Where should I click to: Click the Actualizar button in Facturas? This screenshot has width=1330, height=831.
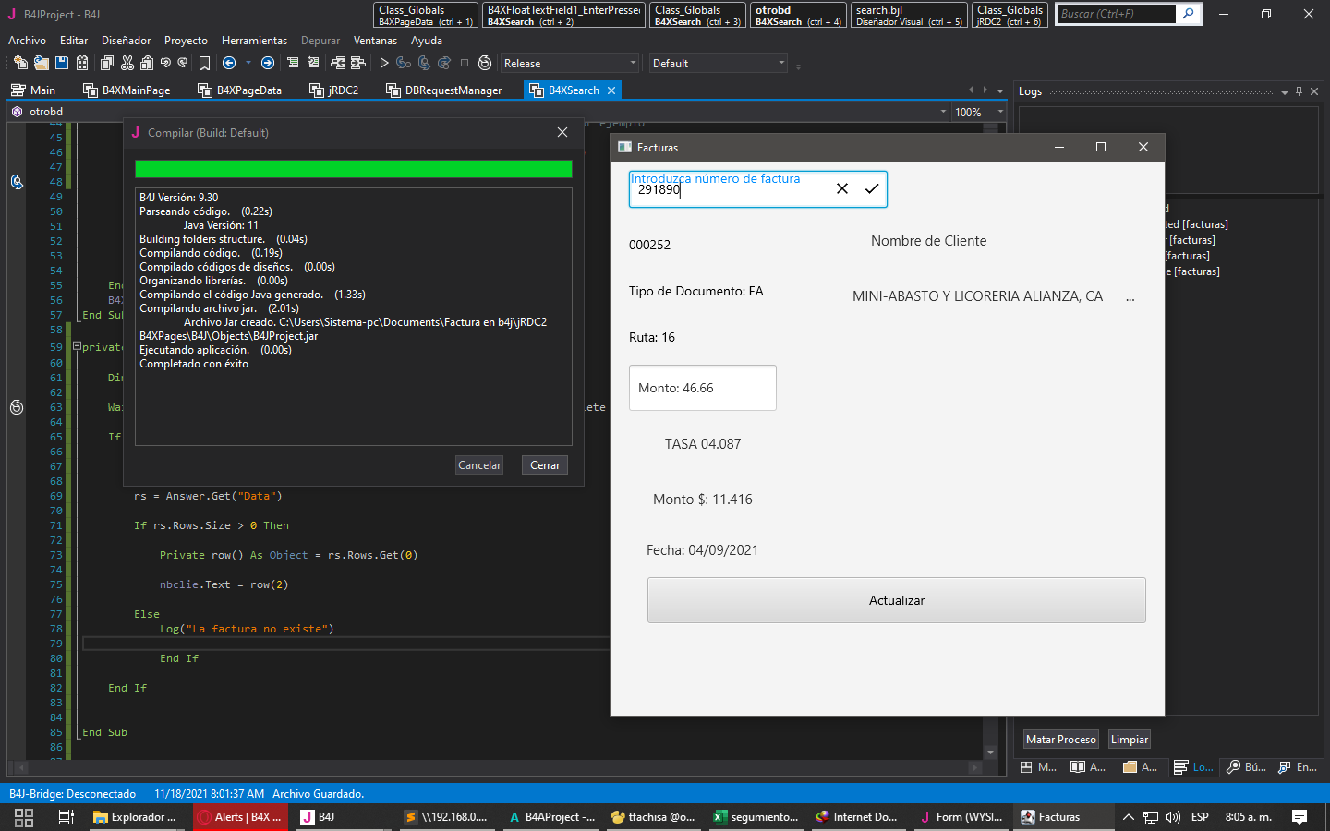click(896, 600)
